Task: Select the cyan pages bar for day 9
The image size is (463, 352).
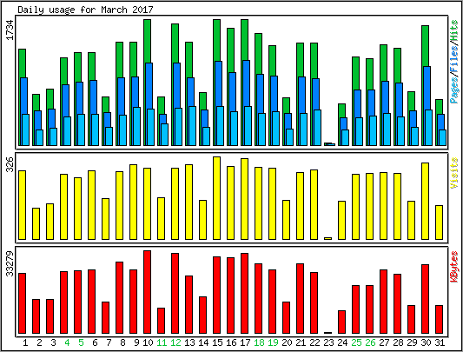Action: [137, 126]
